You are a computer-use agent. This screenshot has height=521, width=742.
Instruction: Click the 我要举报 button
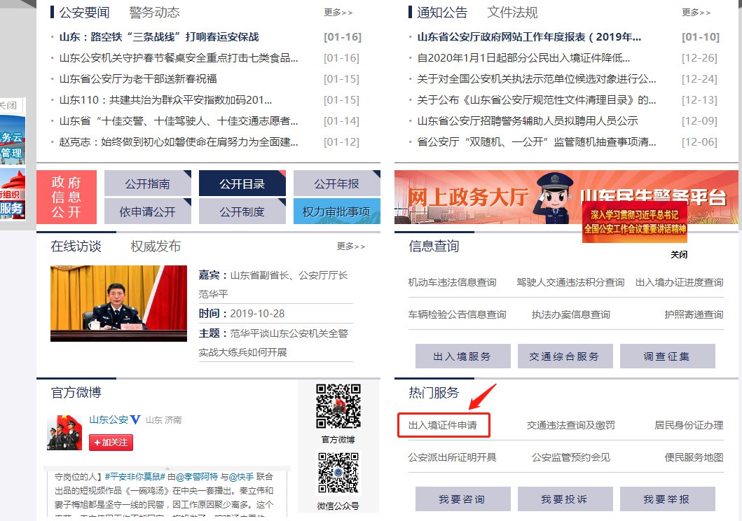point(667,499)
